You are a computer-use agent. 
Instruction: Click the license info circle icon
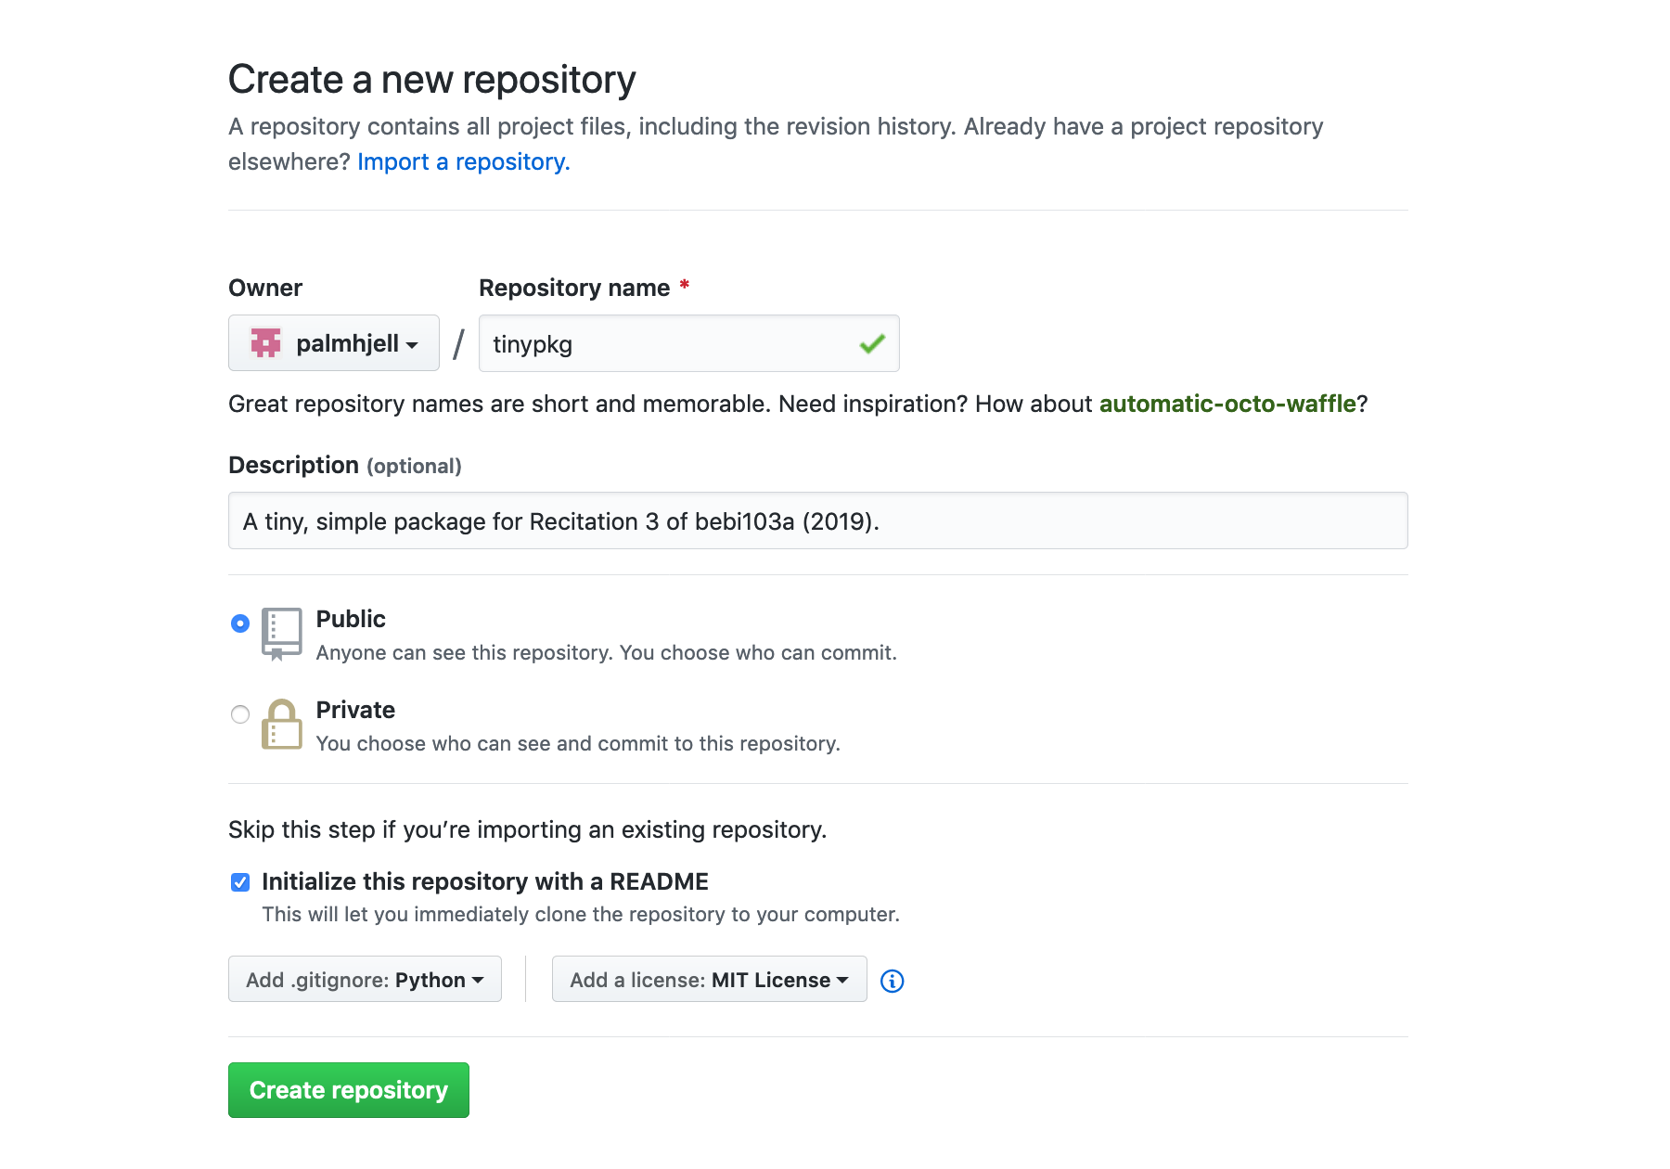[x=892, y=981]
